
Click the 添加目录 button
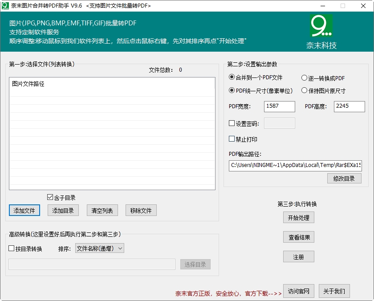click(63, 211)
